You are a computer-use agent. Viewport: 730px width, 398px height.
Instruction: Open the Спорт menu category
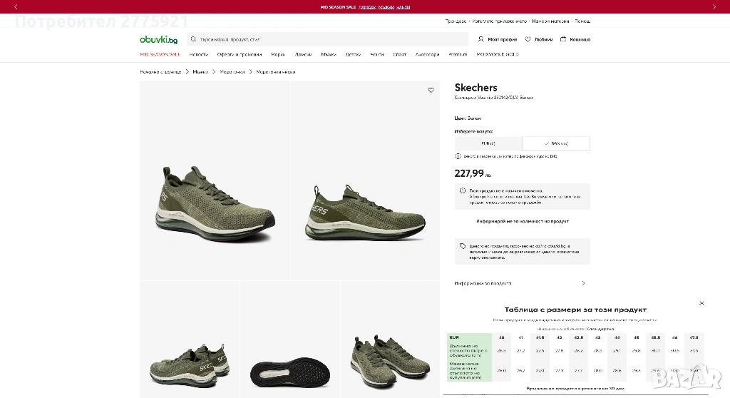tap(399, 54)
